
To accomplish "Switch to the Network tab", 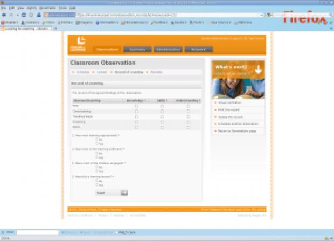I will coord(198,50).
